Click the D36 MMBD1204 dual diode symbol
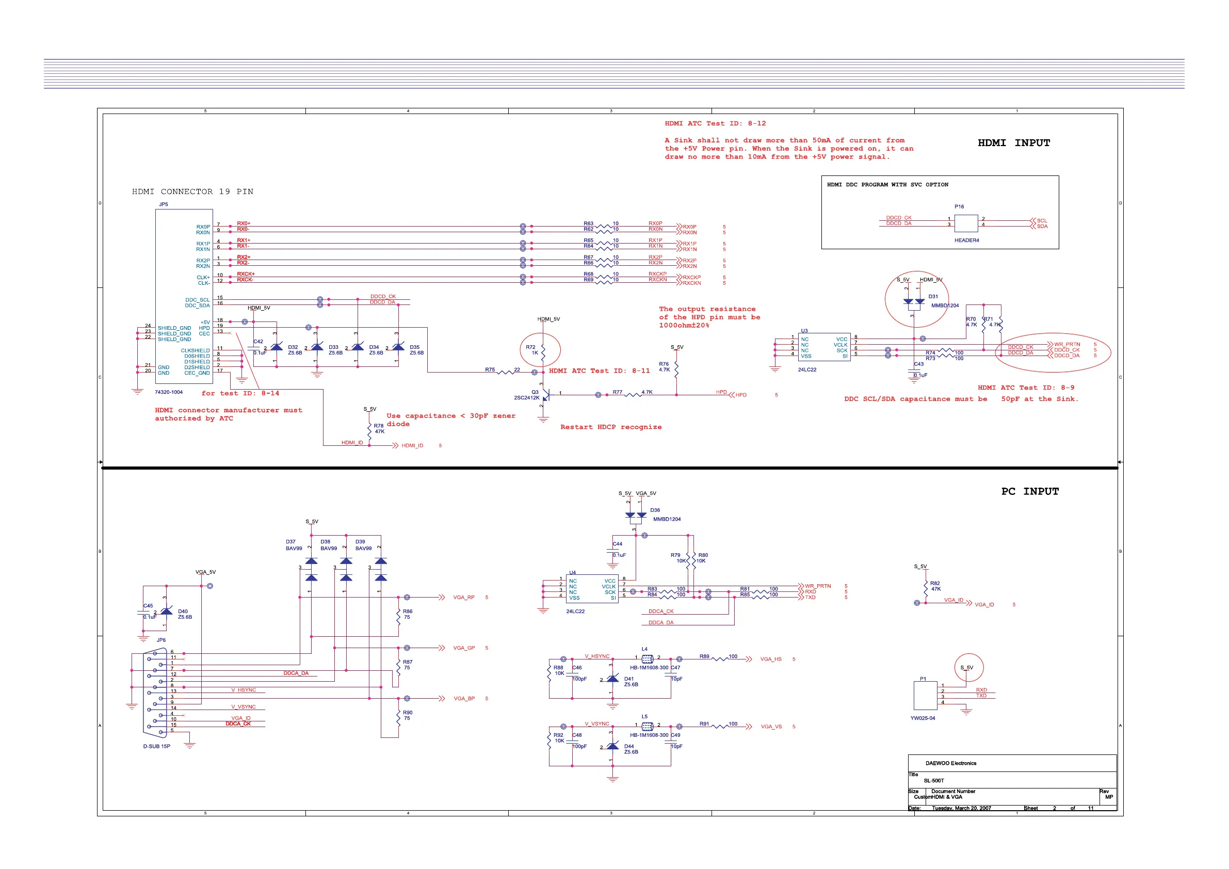This screenshot has width=1229, height=869. [x=635, y=516]
